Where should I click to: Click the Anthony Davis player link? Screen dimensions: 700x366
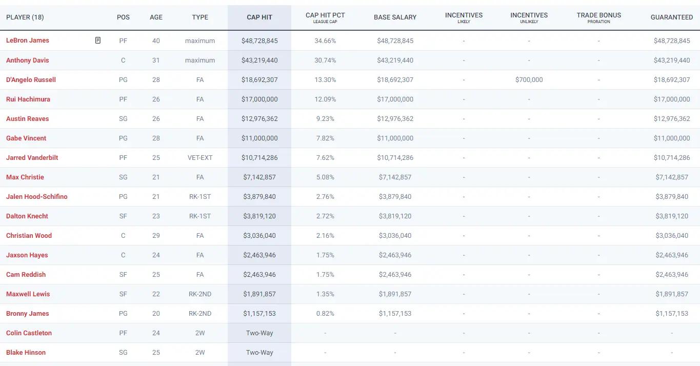pyautogui.click(x=28, y=60)
